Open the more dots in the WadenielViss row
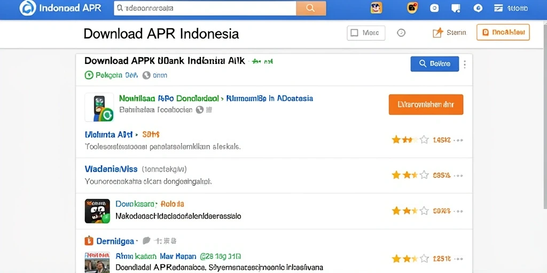This screenshot has width=547, height=273. (459, 175)
